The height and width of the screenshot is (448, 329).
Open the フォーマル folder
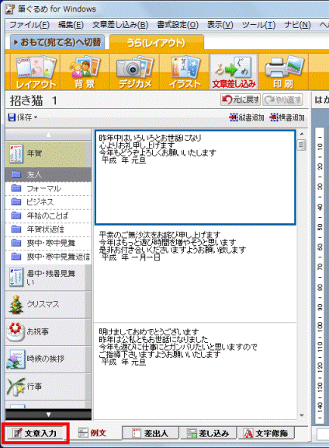pos(48,188)
